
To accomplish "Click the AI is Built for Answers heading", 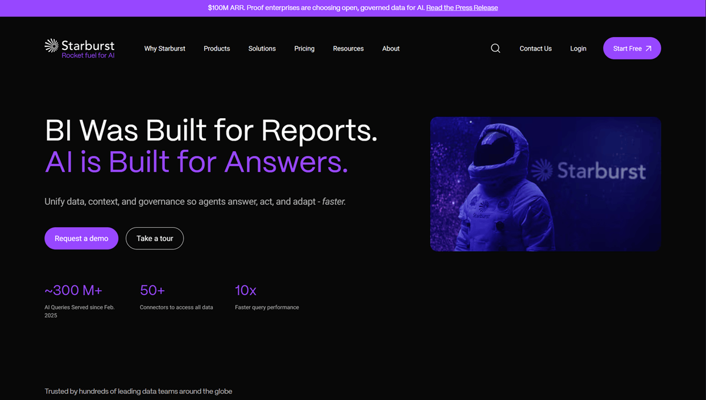I will coord(197,161).
